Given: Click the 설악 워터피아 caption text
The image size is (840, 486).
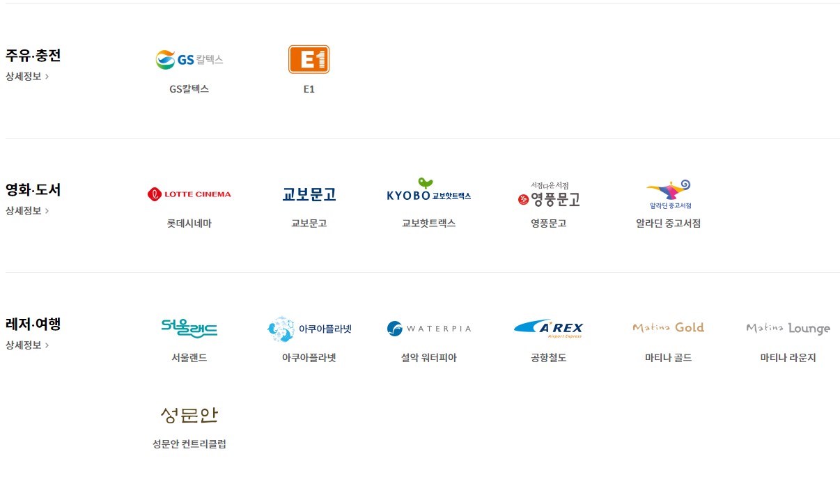Looking at the screenshot, I should click(429, 358).
